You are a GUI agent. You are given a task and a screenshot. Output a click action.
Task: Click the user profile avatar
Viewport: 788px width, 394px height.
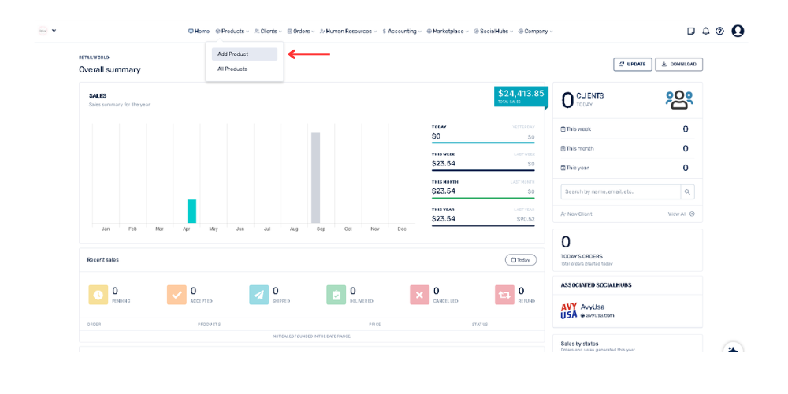pos(738,32)
